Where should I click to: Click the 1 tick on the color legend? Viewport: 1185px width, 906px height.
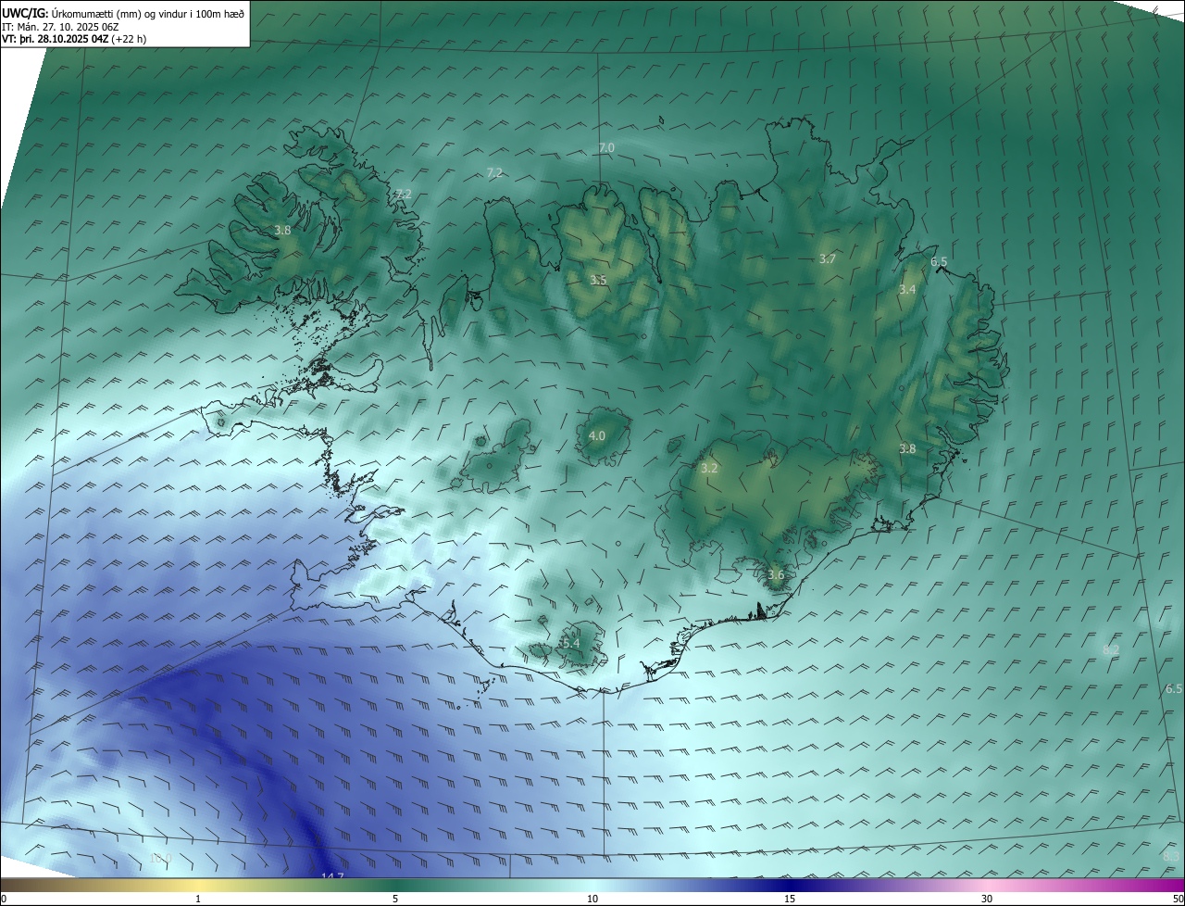point(198,899)
